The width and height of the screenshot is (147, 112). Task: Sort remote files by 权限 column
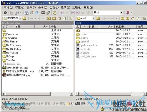tap(142, 27)
